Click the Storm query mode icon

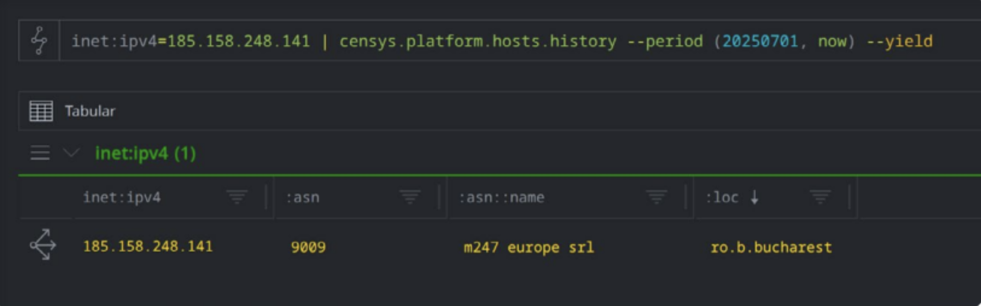click(39, 40)
